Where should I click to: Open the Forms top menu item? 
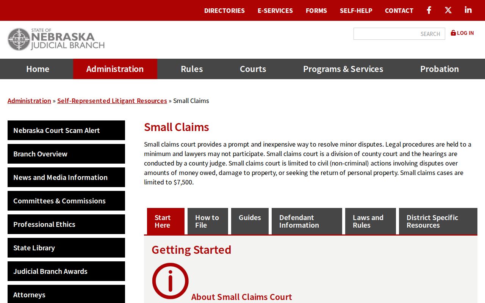click(x=316, y=11)
